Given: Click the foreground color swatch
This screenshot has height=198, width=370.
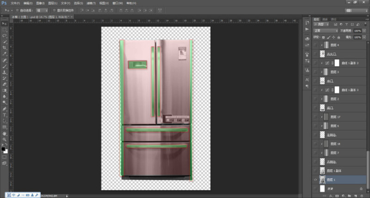Looking at the screenshot, I should 3,149.
